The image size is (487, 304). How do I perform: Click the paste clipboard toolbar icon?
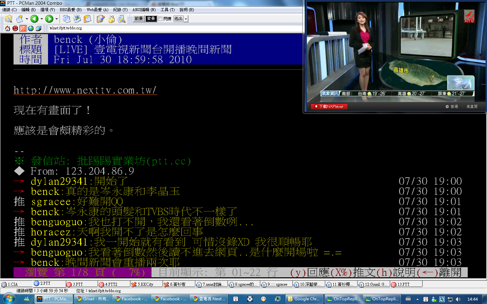(88, 19)
